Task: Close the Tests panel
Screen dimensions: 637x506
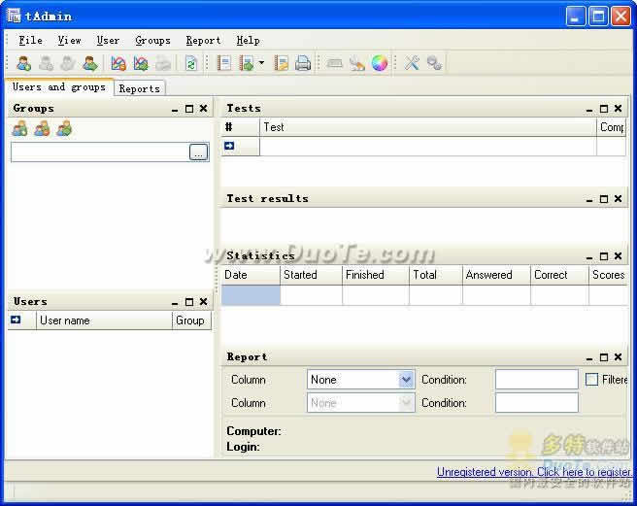Action: pos(618,109)
